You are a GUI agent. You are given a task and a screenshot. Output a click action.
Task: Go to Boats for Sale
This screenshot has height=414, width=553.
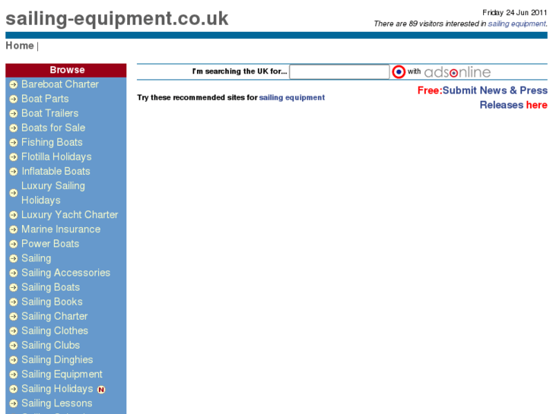[x=53, y=128]
